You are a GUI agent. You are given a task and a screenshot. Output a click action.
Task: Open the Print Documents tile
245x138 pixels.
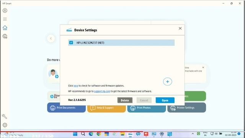point(66,108)
